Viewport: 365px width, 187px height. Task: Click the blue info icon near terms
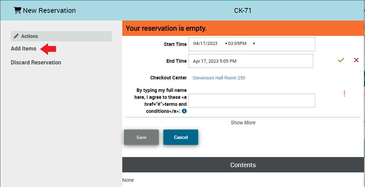184,111
